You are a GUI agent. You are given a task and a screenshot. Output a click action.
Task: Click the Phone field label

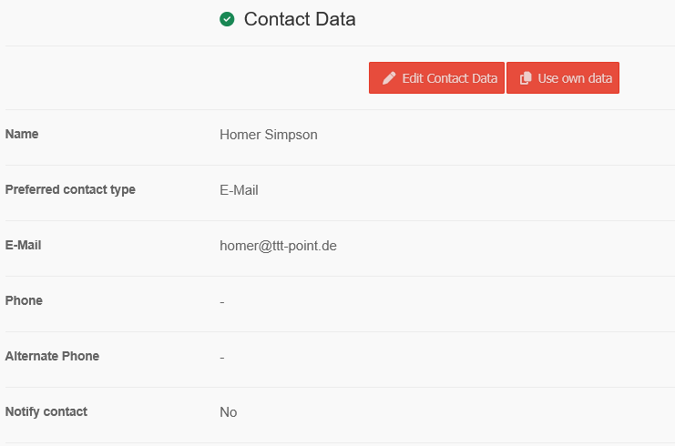[x=24, y=301]
